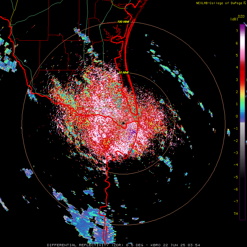Click the DZD label above the color scale
Viewport: 247px width, 247px height.
241,16
